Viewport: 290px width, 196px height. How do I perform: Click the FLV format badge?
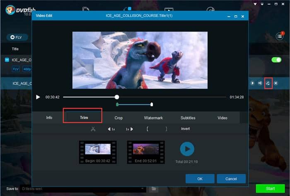(x=16, y=69)
